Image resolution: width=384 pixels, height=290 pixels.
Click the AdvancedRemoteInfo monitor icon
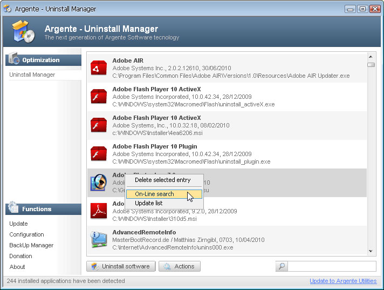pyautogui.click(x=99, y=239)
